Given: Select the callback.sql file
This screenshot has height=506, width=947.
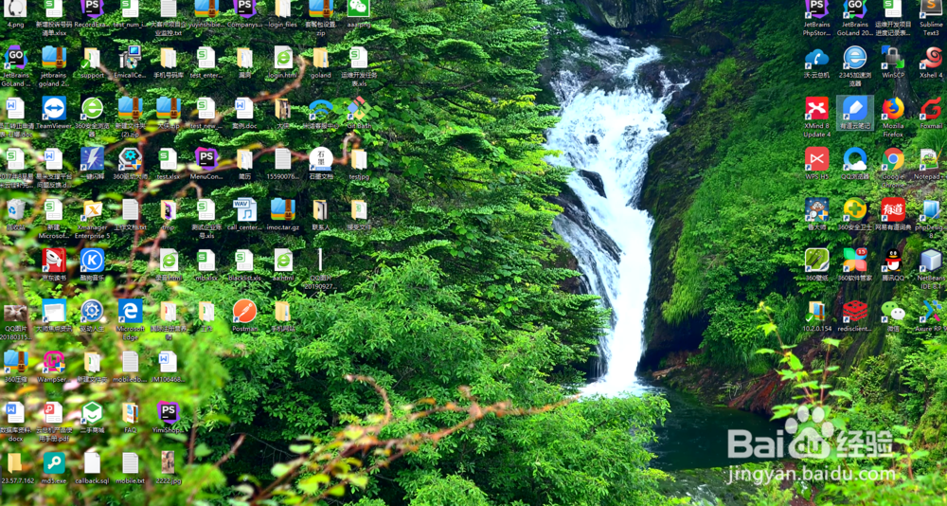Looking at the screenshot, I should pyautogui.click(x=93, y=462).
